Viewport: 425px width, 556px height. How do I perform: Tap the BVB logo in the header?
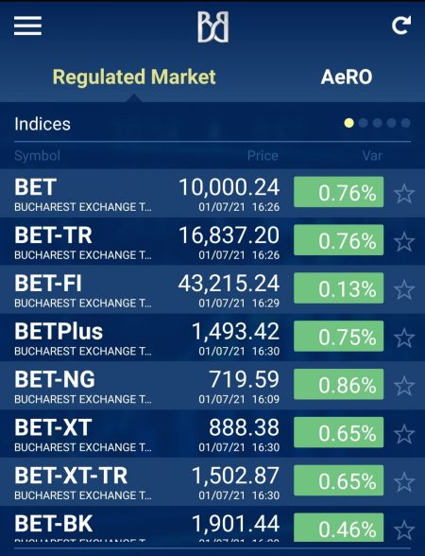[x=212, y=26]
